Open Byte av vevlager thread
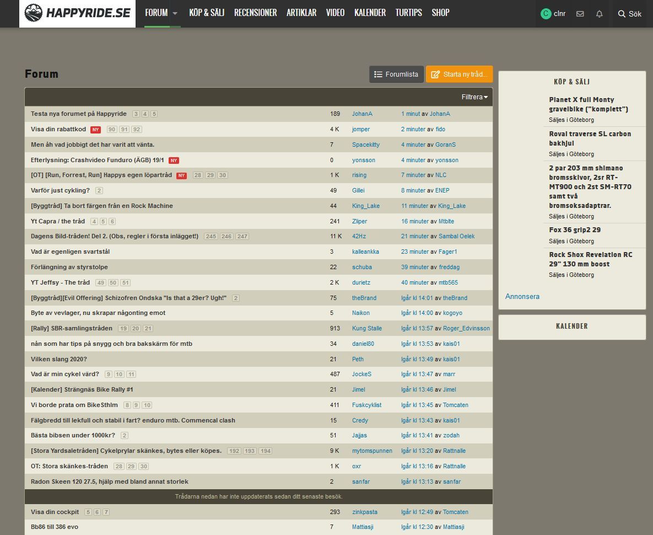The width and height of the screenshot is (653, 535). point(98,313)
